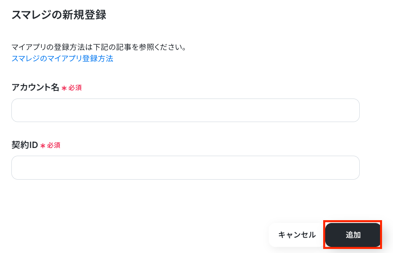Click the red asterisk beside アカウント名
Viewport: 393px width, 253px height.
click(x=64, y=88)
